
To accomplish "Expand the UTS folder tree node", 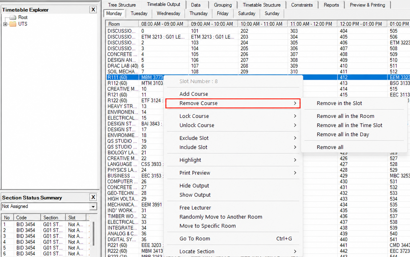I will click(x=5, y=24).
